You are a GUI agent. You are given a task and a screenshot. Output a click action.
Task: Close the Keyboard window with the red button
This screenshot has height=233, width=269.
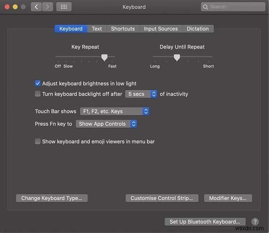point(7,7)
